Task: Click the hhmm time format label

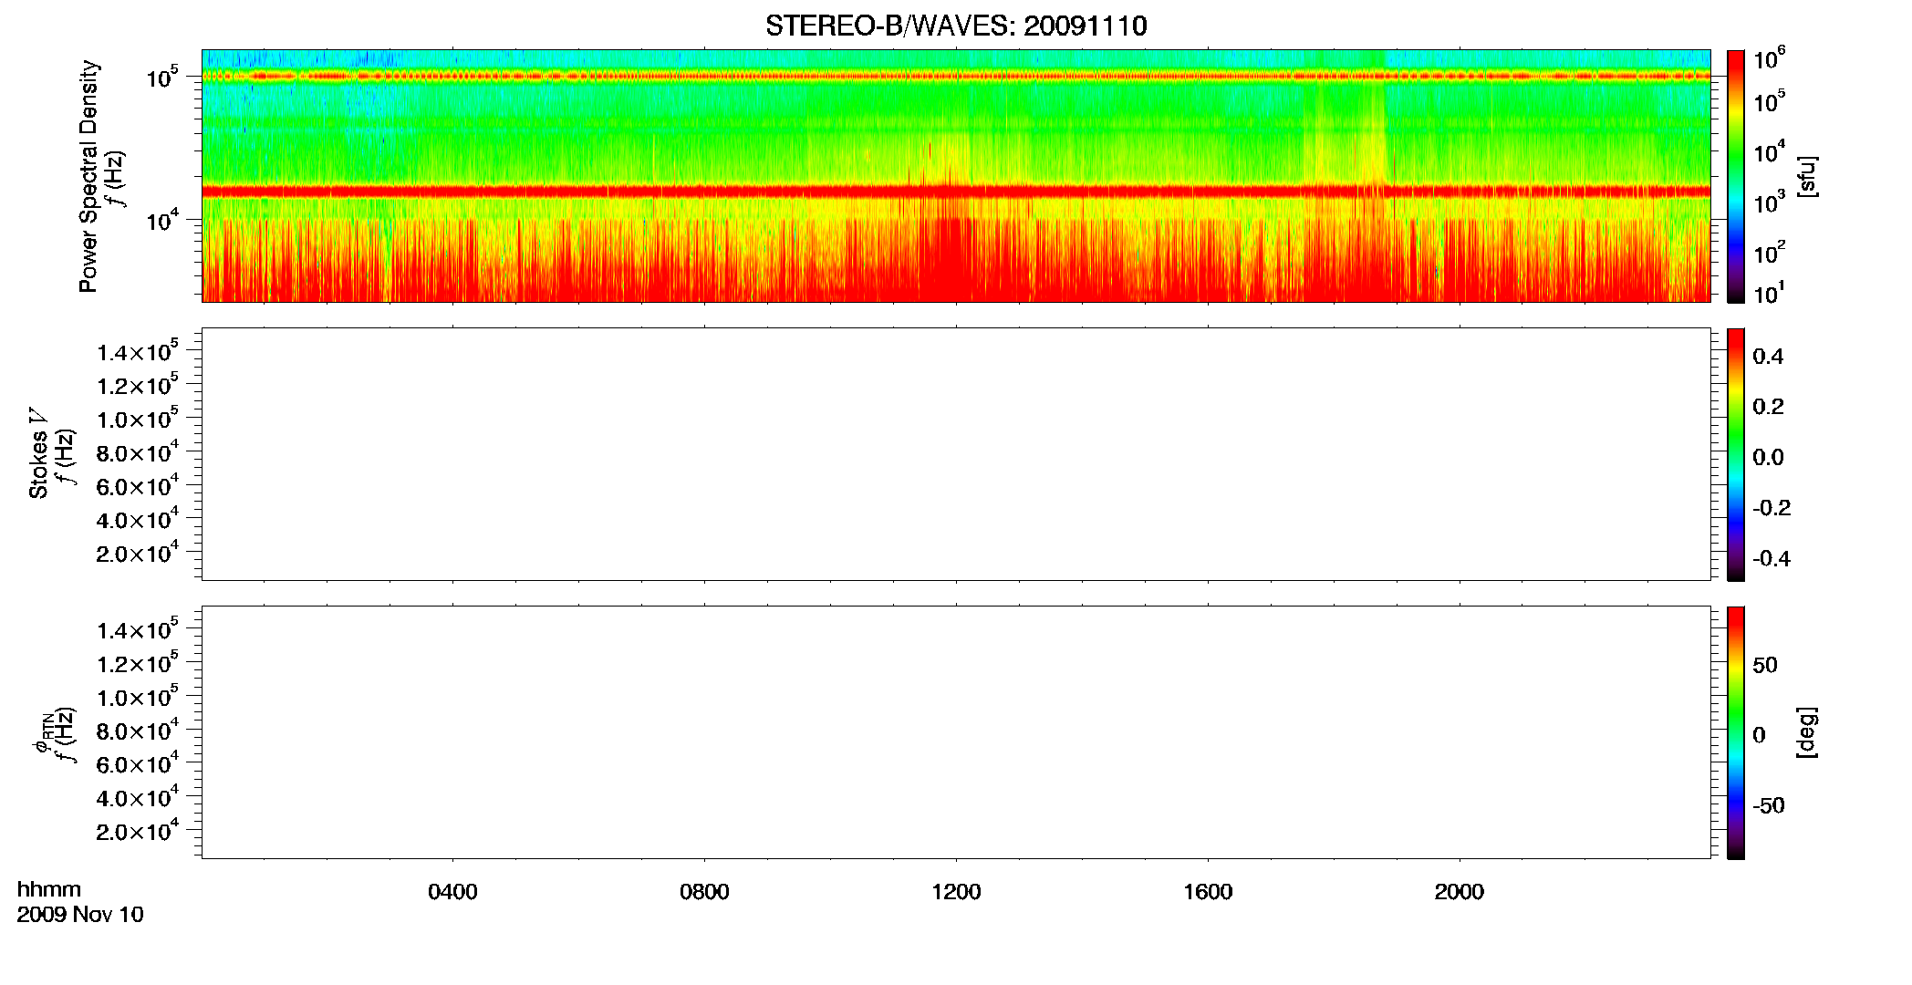Action: pos(49,889)
